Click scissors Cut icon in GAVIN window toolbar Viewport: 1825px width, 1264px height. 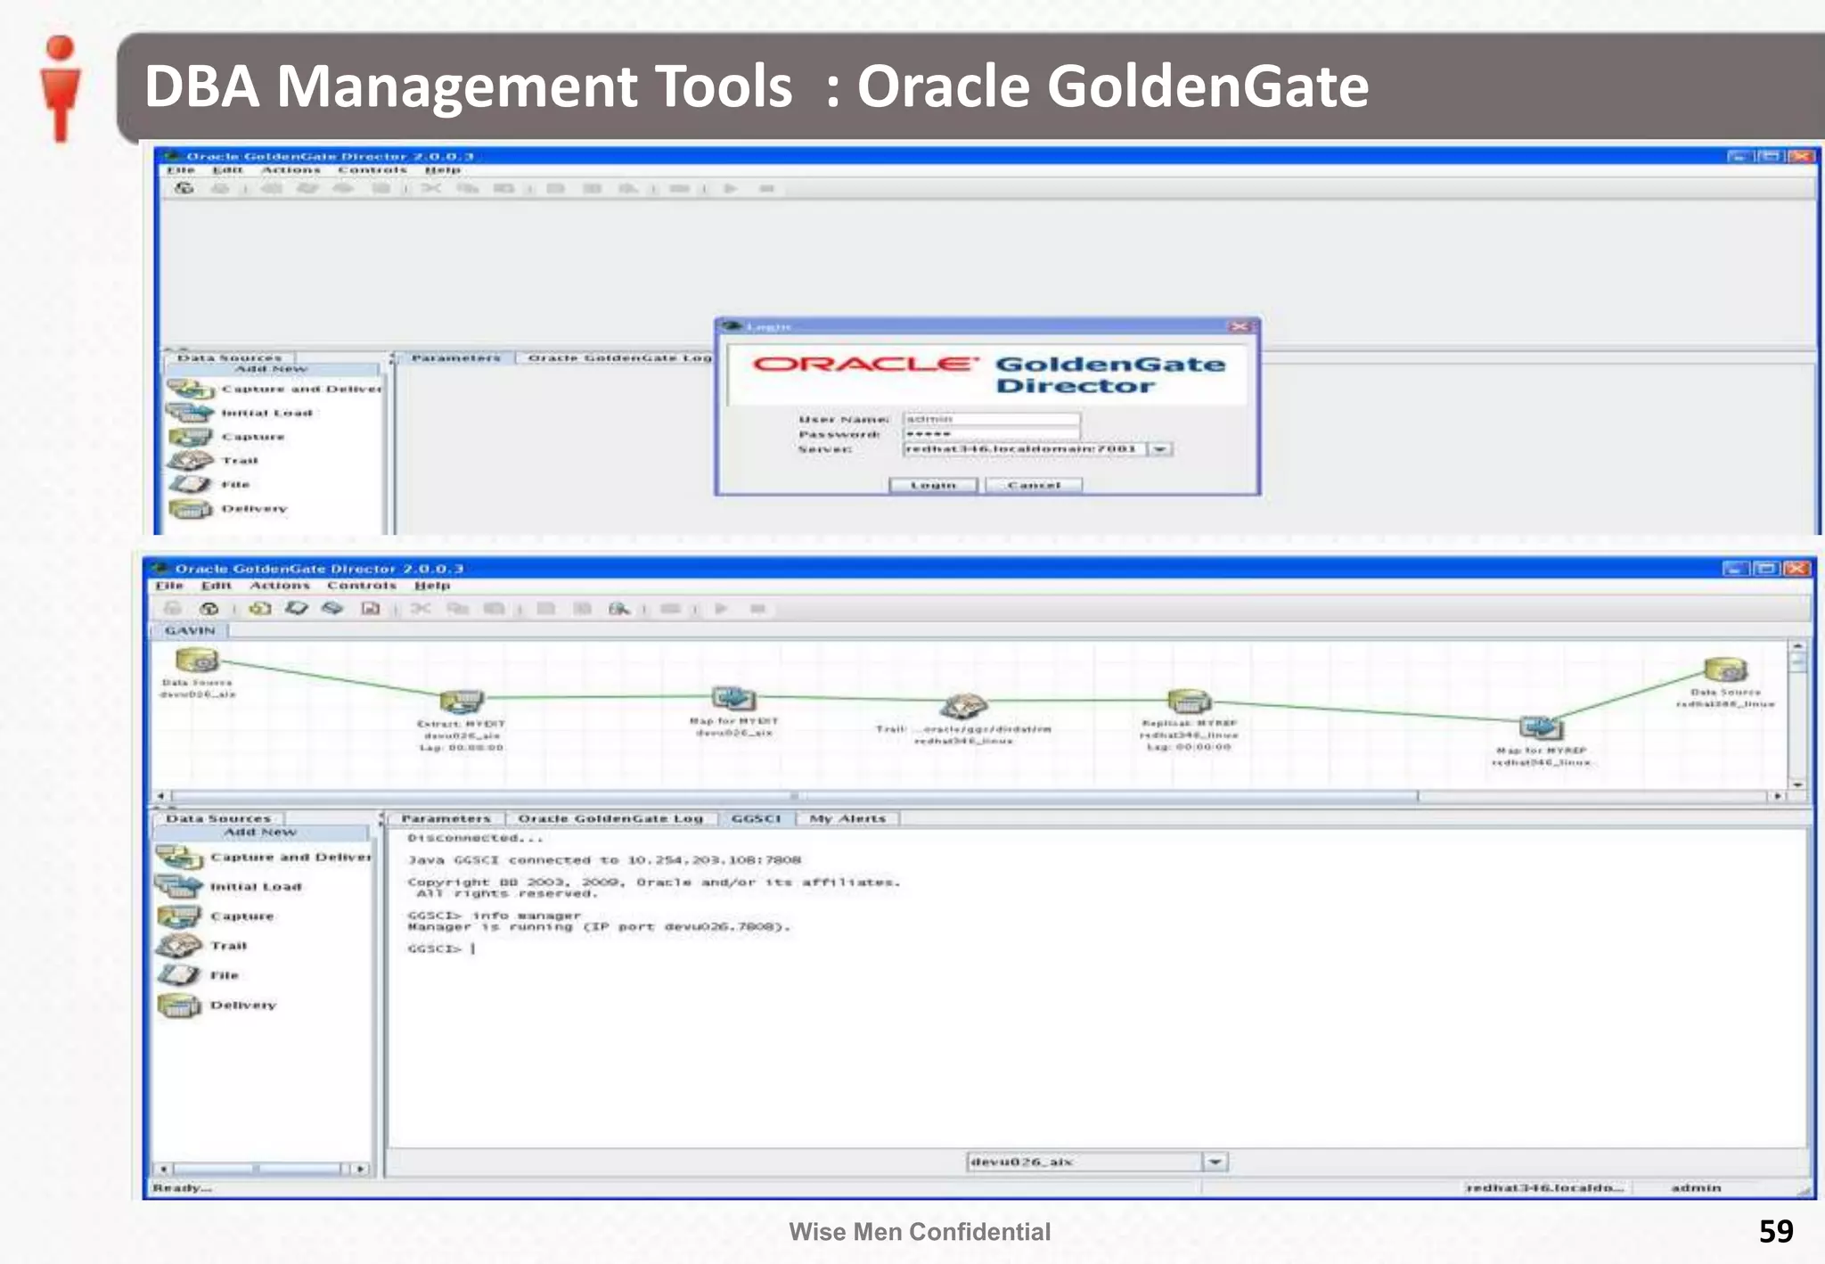coord(421,608)
